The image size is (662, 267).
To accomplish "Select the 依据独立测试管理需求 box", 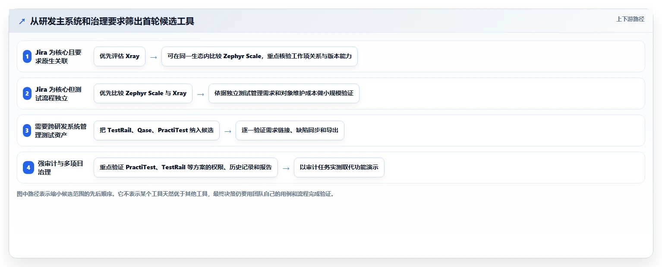I will coord(284,93).
